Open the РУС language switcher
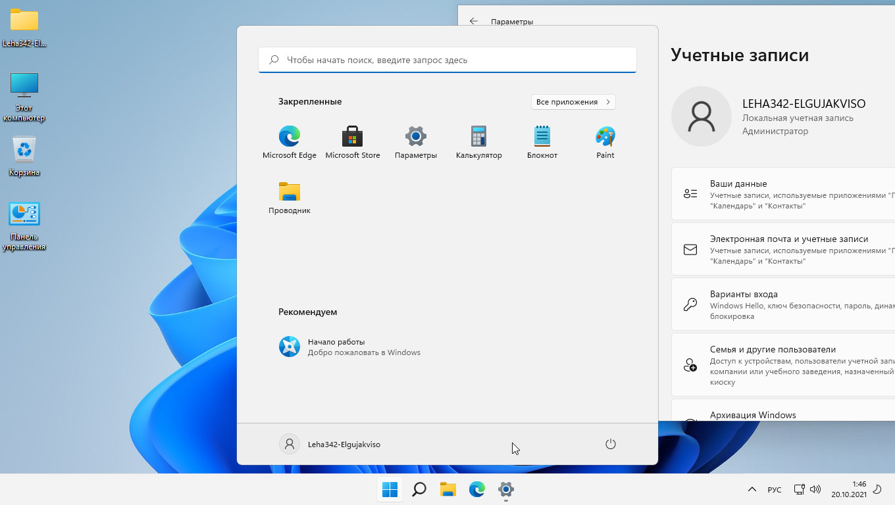Screen dimensions: 895x505 click(775, 490)
